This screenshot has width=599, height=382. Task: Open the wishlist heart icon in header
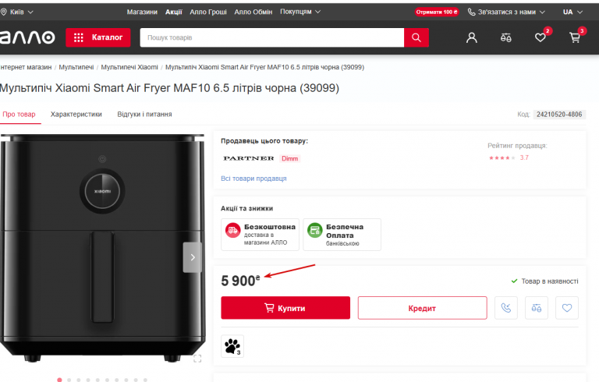[541, 37]
